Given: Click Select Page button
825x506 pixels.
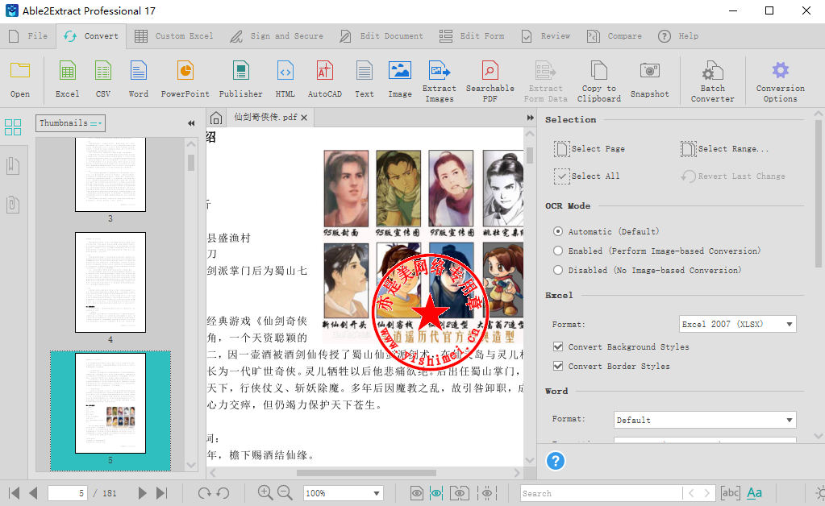Looking at the screenshot, I should tap(590, 149).
